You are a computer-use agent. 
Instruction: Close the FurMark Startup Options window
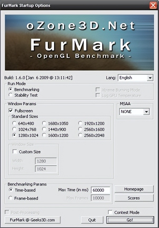coord(153,5)
